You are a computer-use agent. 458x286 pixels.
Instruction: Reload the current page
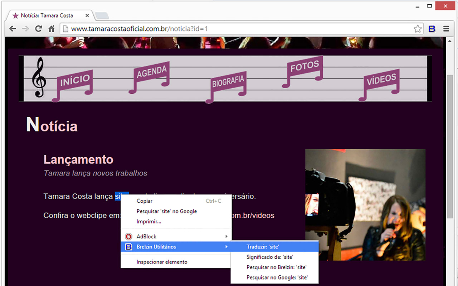[38, 29]
